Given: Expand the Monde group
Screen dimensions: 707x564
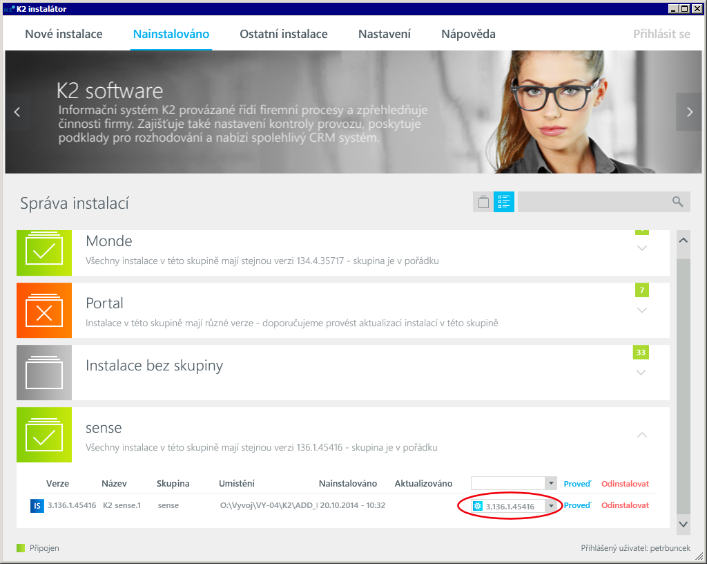Looking at the screenshot, I should tap(641, 248).
